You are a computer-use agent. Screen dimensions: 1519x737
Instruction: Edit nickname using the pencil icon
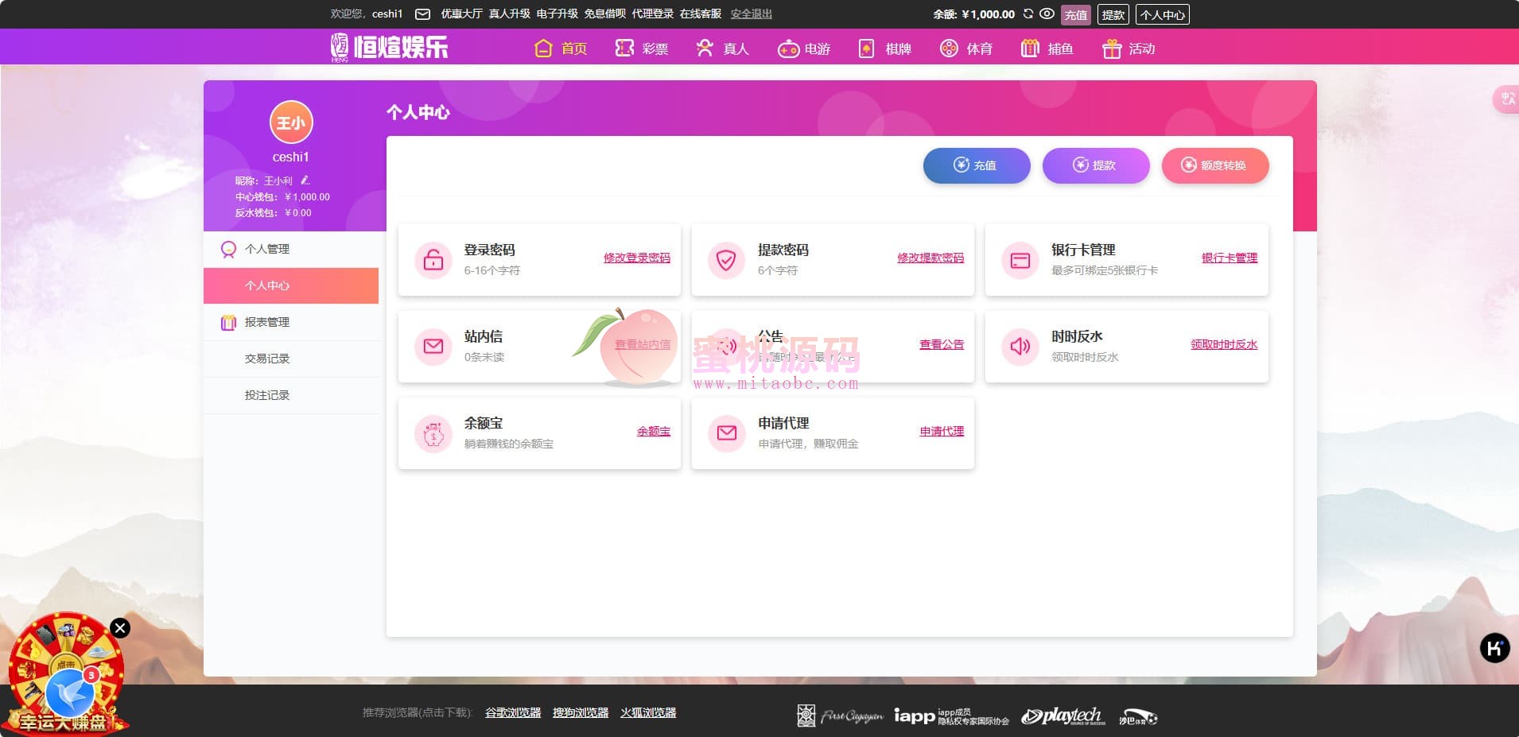coord(305,180)
